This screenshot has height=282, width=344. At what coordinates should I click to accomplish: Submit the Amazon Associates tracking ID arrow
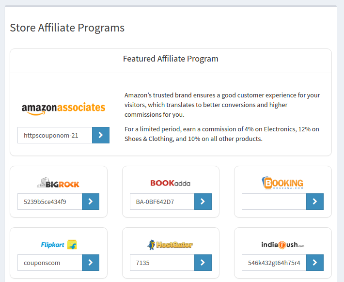[101, 135]
